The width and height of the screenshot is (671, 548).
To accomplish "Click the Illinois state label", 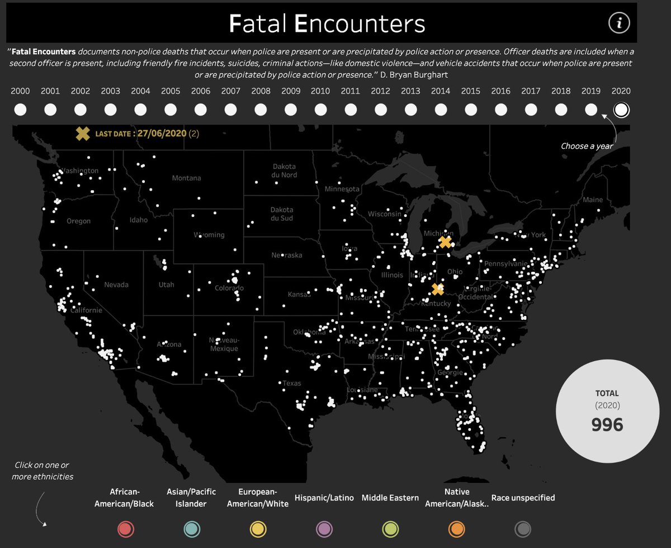I will point(392,275).
